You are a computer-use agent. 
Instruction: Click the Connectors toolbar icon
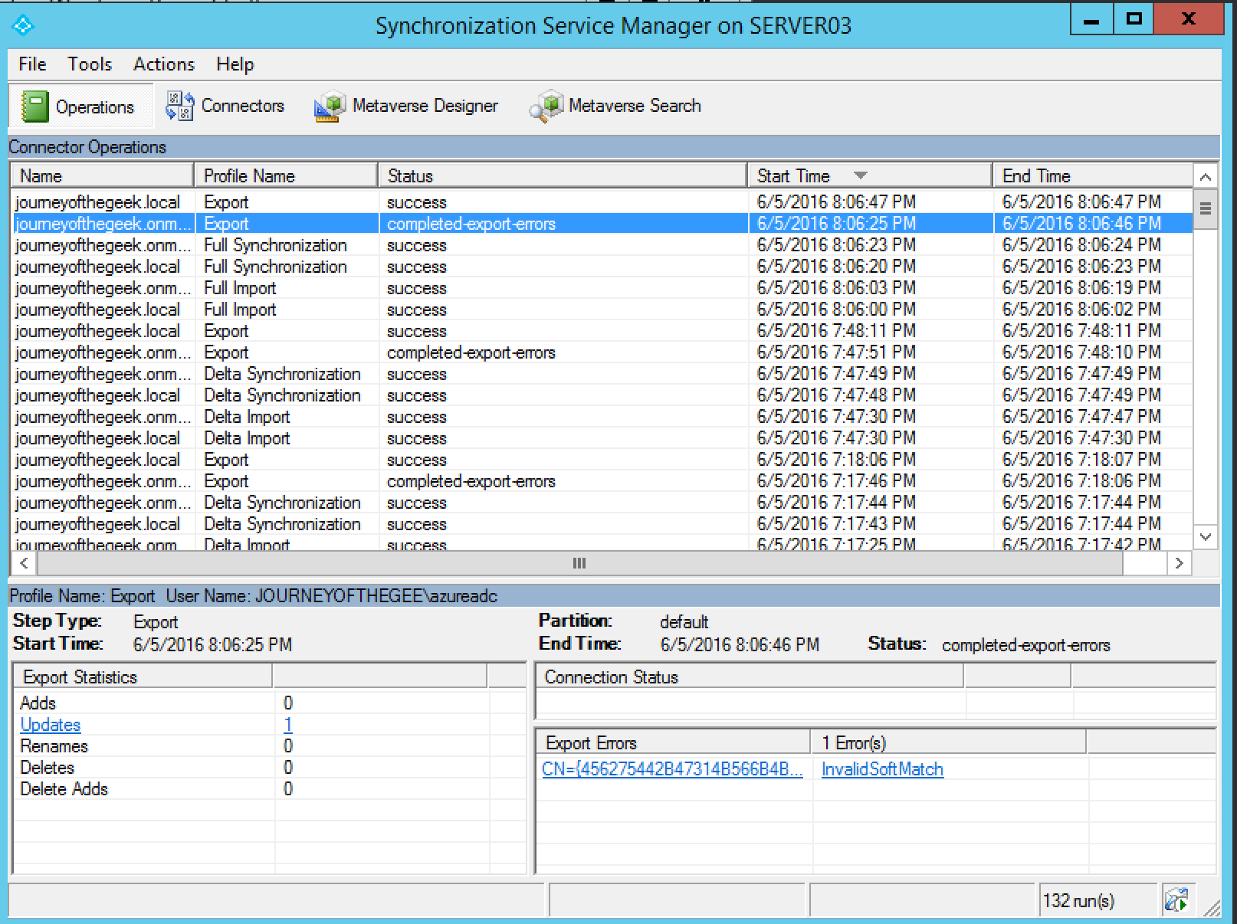(x=180, y=106)
